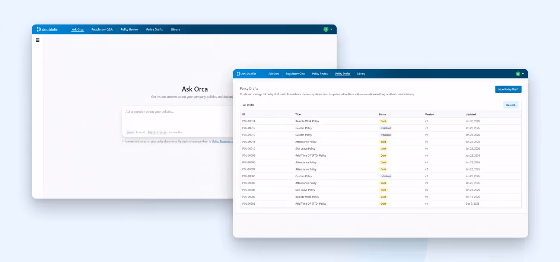Click the Jan 13, 2026 date cell
This screenshot has width=560, height=262.
[x=473, y=197]
